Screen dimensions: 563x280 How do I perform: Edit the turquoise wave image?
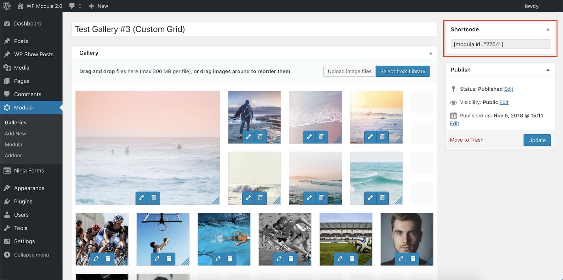pyautogui.click(x=370, y=198)
